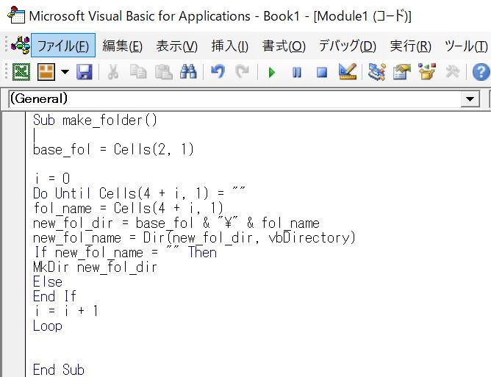Click the 'Loop' keyword line
The height and width of the screenshot is (377, 491).
[x=48, y=326]
